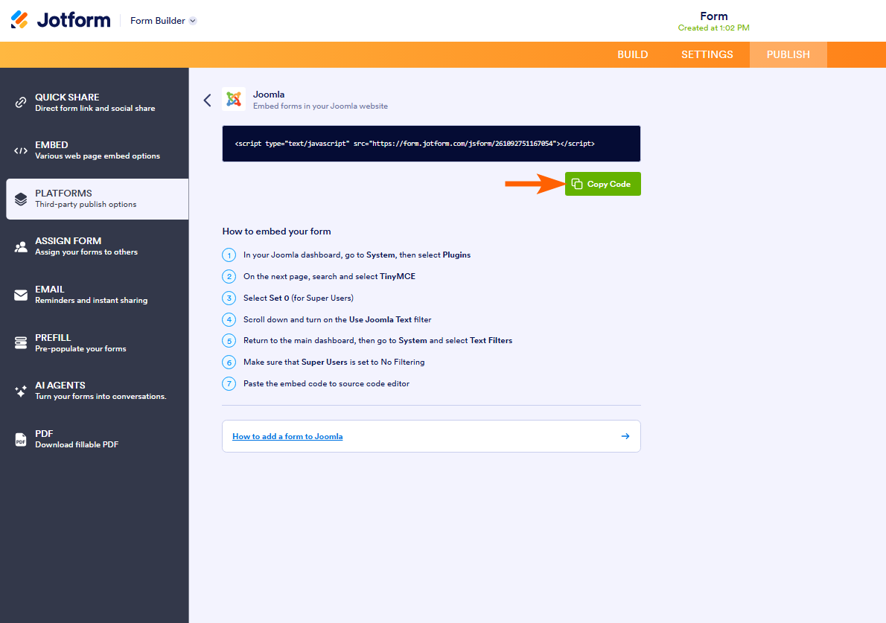886x623 pixels.
Task: Click the arrow on the Joomla help card
Action: tap(625, 436)
